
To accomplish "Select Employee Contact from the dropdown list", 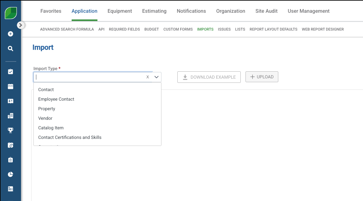I will point(56,99).
